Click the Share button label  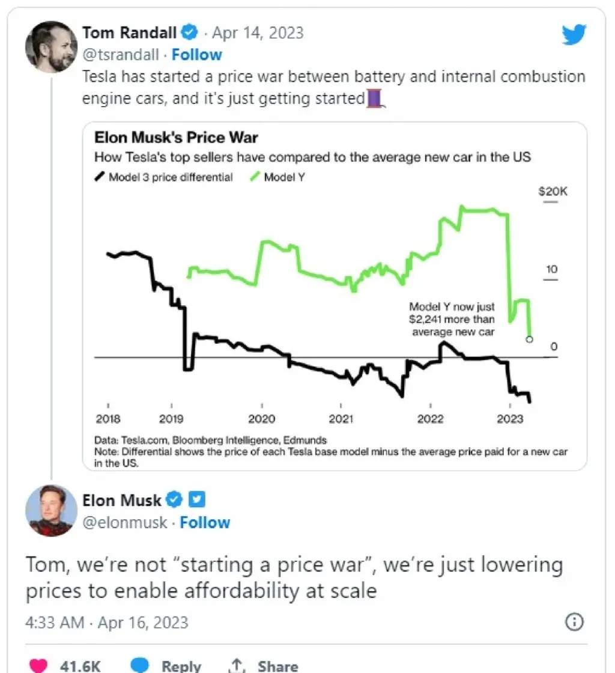click(x=277, y=666)
